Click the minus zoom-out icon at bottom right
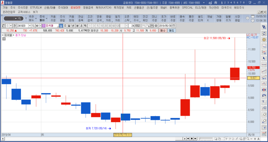 [x=251, y=139]
